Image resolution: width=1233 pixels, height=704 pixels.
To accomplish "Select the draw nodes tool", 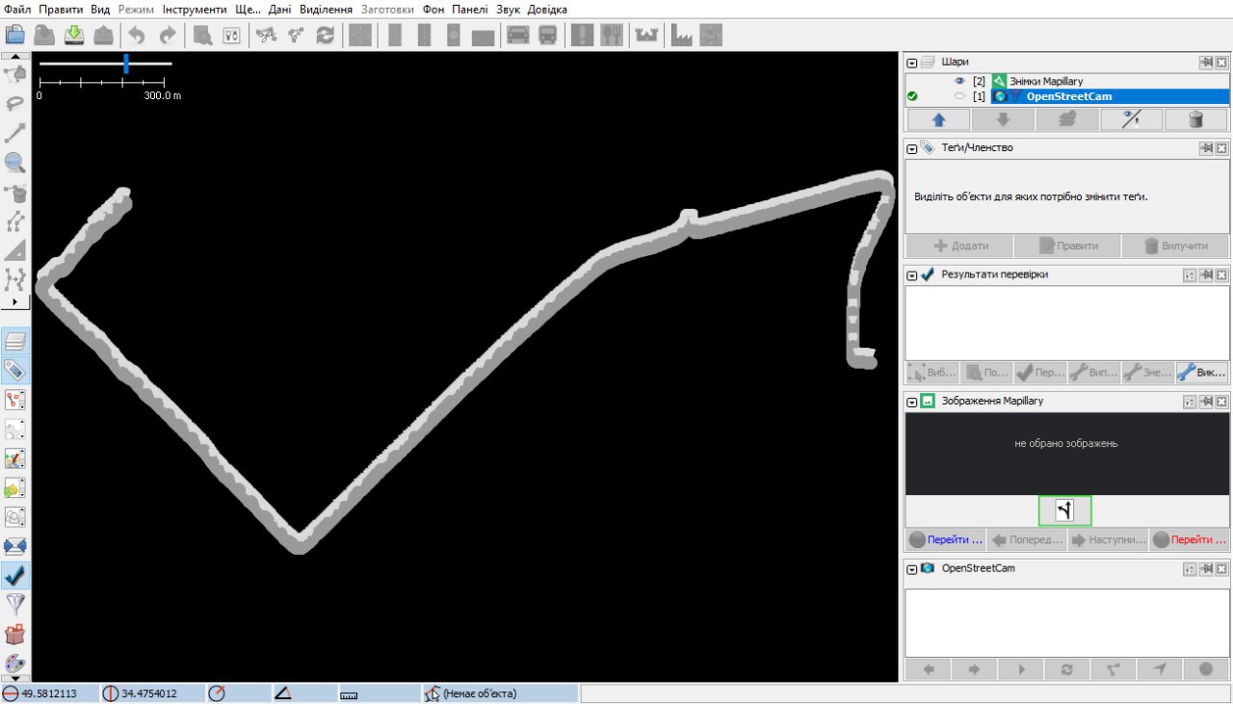I will point(15,133).
